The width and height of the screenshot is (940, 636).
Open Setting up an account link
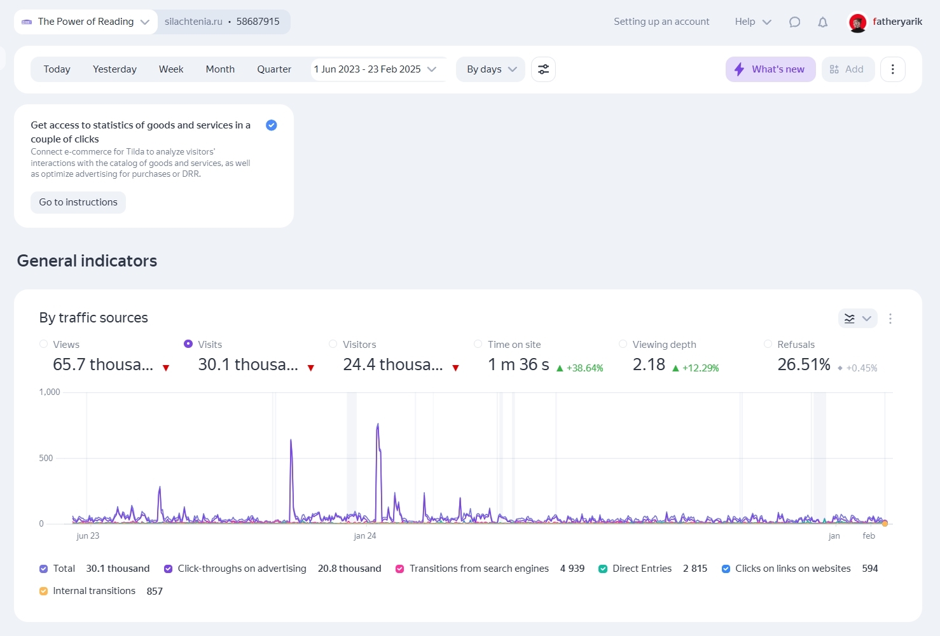click(x=661, y=22)
